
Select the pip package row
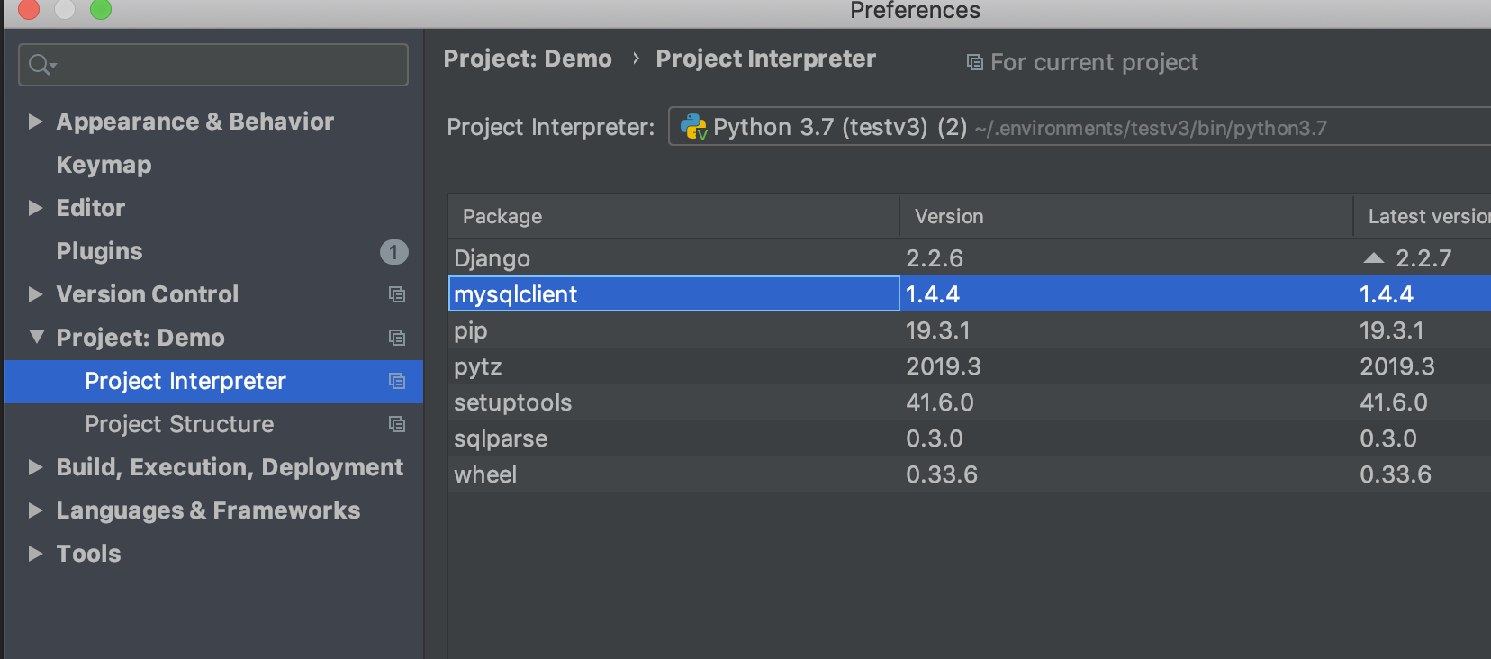pyautogui.click(x=970, y=330)
